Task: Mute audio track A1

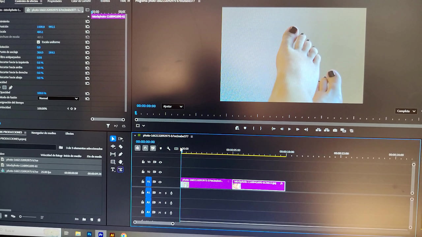Action: click(x=160, y=193)
